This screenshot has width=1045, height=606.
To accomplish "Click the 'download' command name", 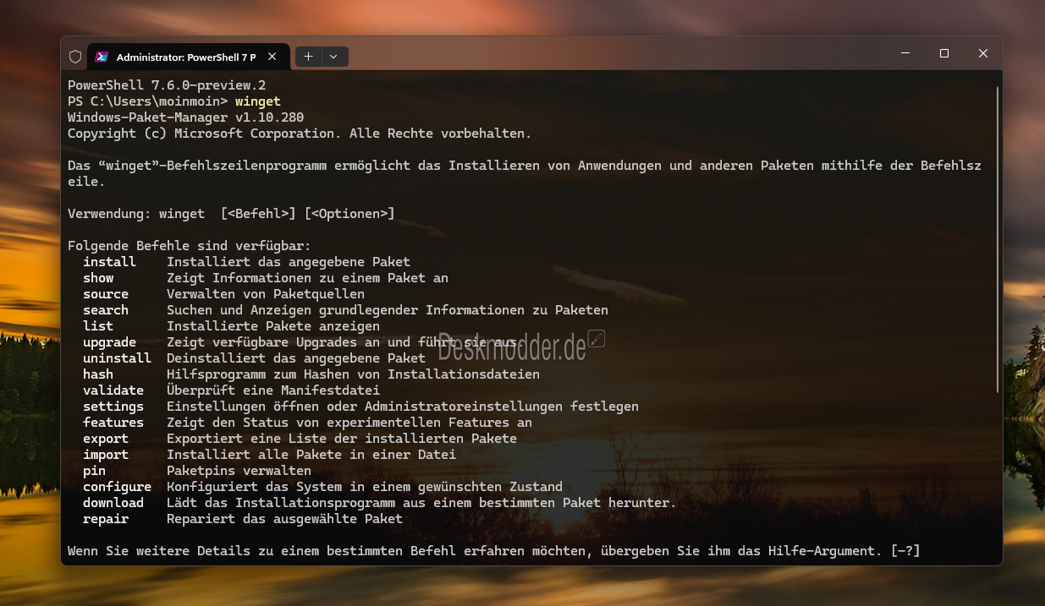I will click(x=113, y=503).
